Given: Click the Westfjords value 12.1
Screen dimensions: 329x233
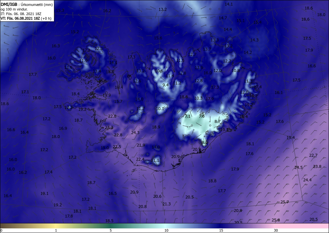Looking at the screenshot, I should [x=99, y=49].
